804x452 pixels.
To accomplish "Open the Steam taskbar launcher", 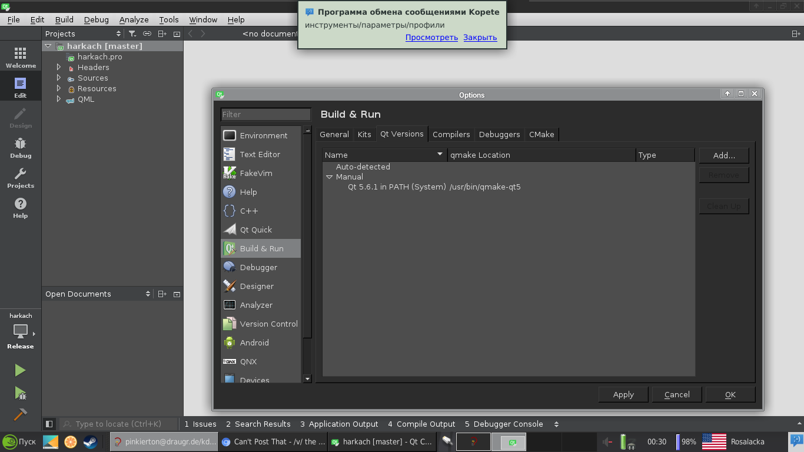I will 90,441.
